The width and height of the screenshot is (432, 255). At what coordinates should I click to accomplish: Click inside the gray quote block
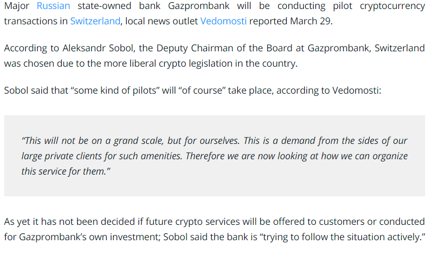[x=214, y=156]
